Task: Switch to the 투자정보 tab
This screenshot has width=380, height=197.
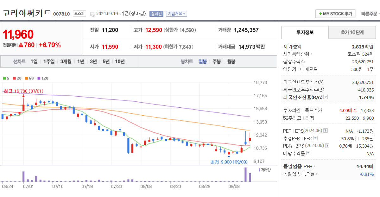Action: click(305, 32)
